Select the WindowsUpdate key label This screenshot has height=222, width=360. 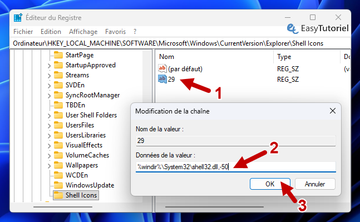(x=90, y=185)
